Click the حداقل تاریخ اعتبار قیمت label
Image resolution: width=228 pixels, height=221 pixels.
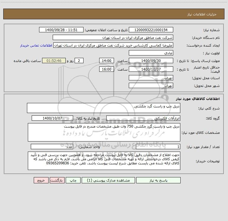coord(207,69)
